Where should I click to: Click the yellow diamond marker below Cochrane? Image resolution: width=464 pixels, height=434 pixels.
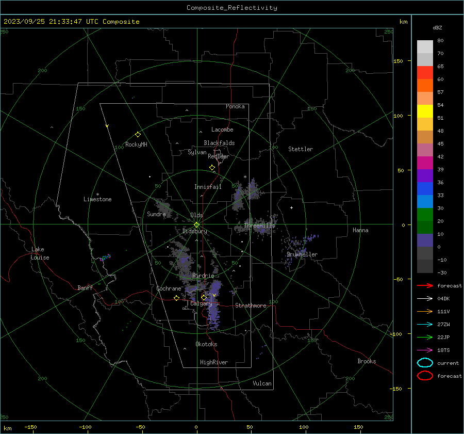(177, 298)
